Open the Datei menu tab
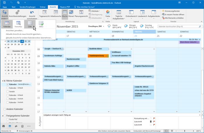Image resolution: width=204 pixels, height=133 pixels. click(x=5, y=6)
